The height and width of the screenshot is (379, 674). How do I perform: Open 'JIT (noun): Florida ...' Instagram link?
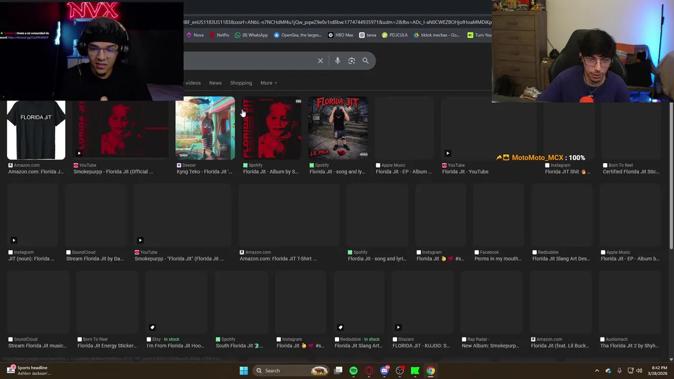(x=31, y=258)
